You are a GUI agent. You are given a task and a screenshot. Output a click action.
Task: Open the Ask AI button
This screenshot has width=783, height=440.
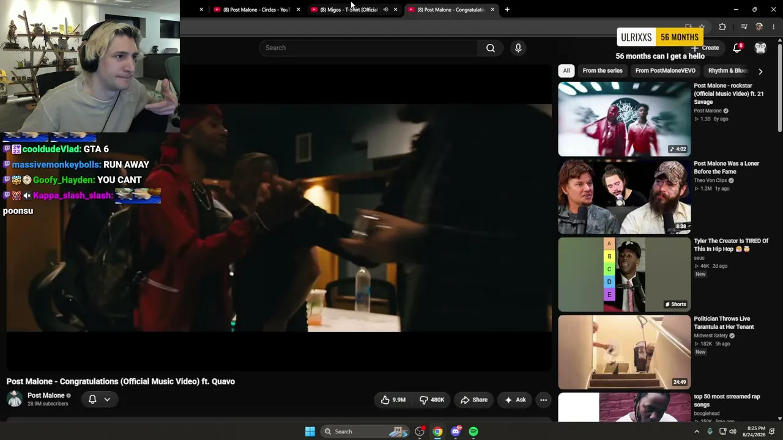coord(515,400)
